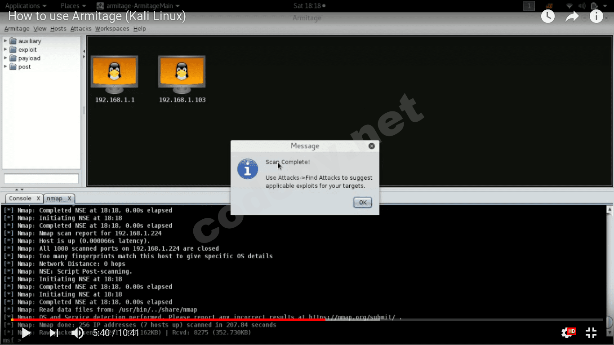Open the Applications menu
The height and width of the screenshot is (345, 614).
click(26, 6)
